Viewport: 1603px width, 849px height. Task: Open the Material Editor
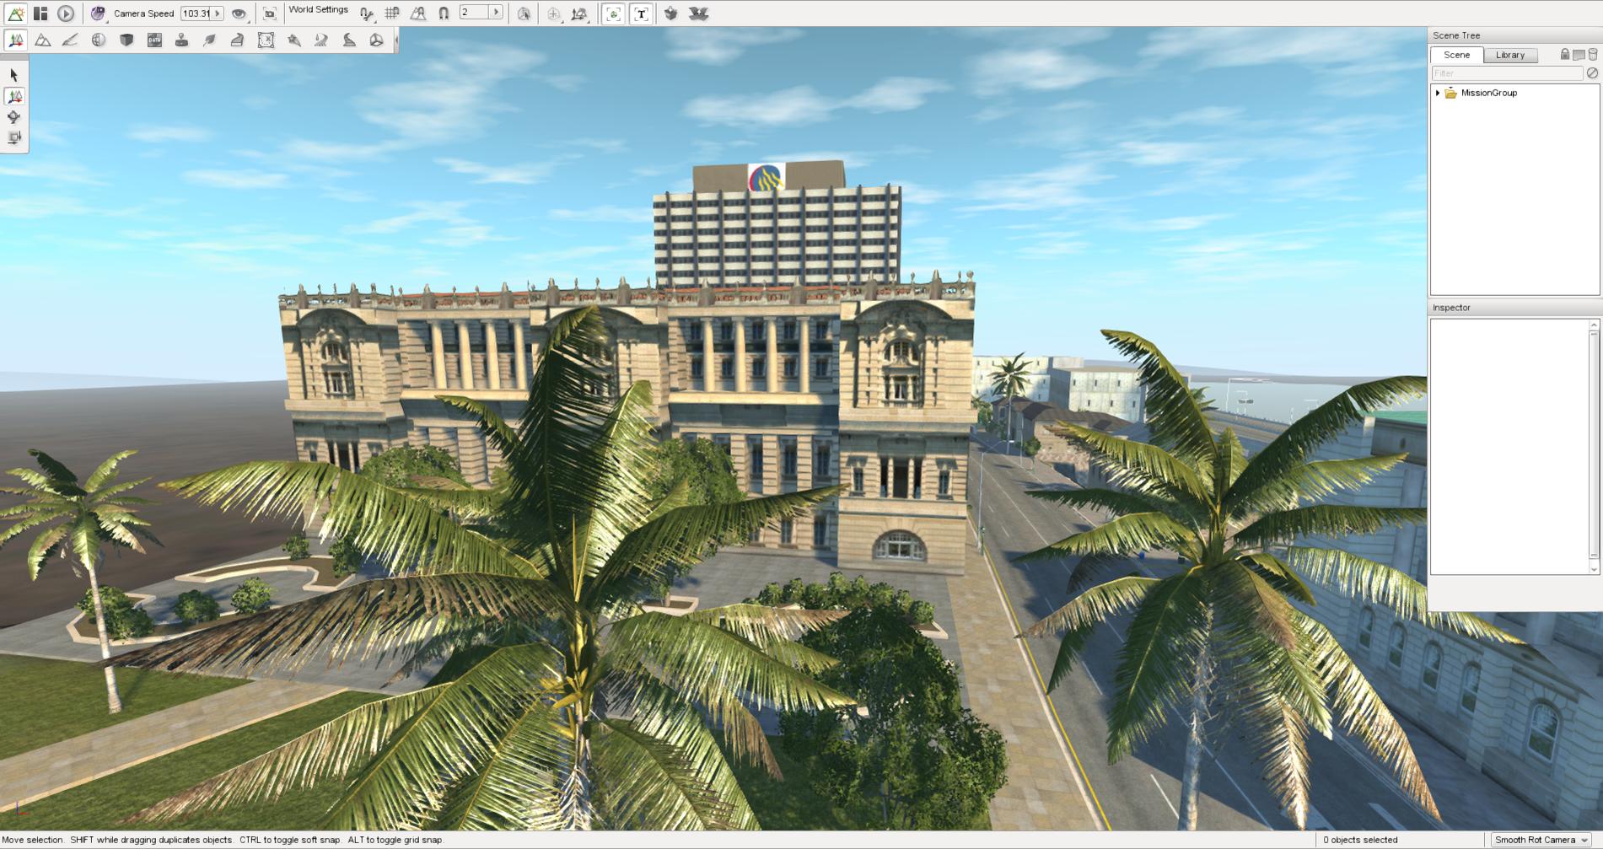tap(99, 40)
